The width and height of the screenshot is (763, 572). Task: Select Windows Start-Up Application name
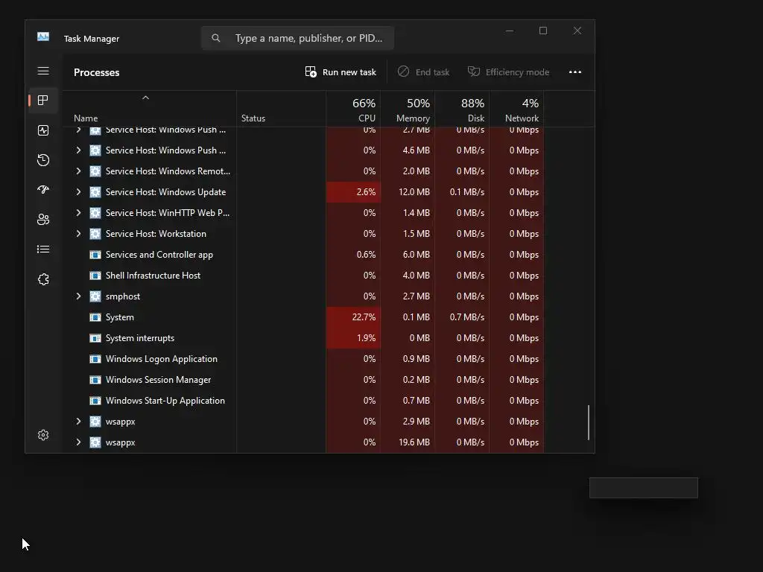165,401
